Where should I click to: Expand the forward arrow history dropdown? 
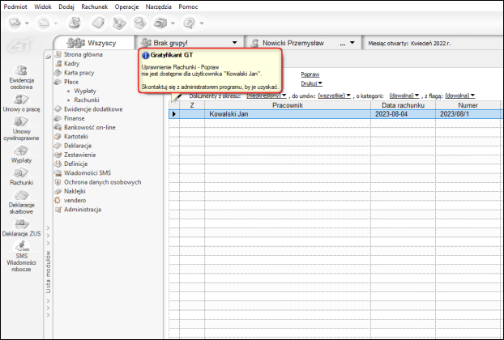56,23
